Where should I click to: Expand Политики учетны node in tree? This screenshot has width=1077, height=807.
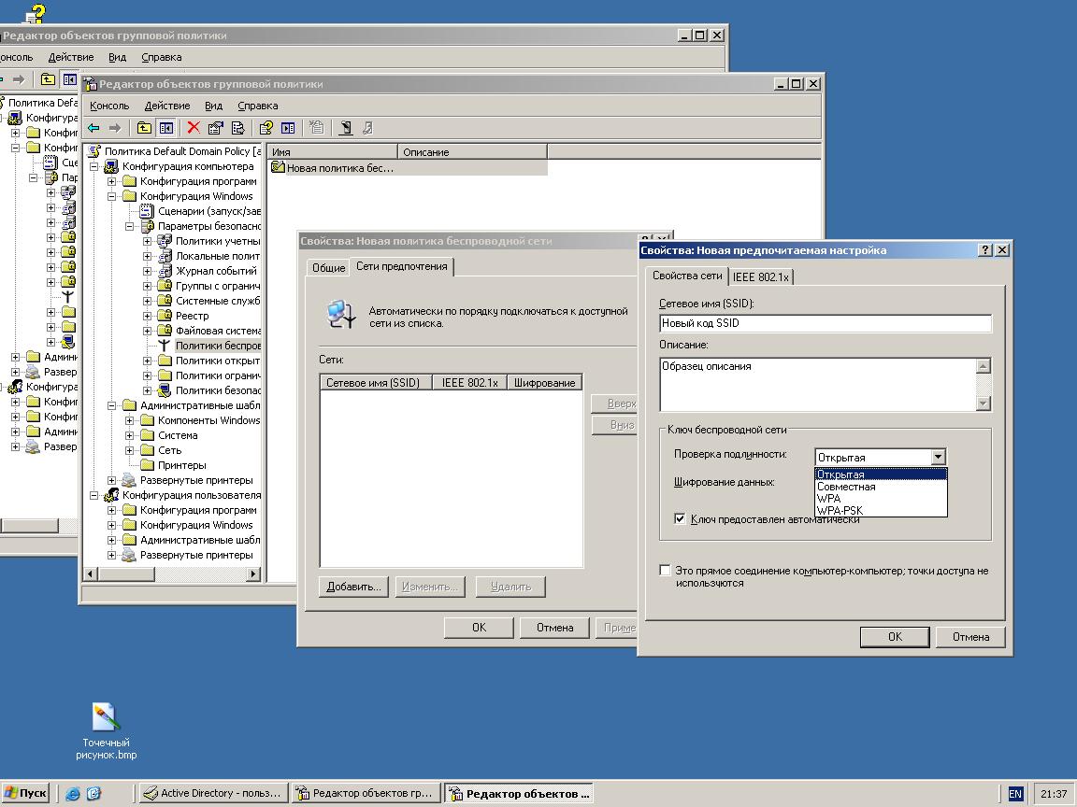point(147,242)
